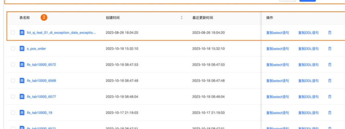Viewport: 345px width, 129px height.
Task: Copy DDL statement for lfs_tab10000_6572
Action: click(x=308, y=64)
